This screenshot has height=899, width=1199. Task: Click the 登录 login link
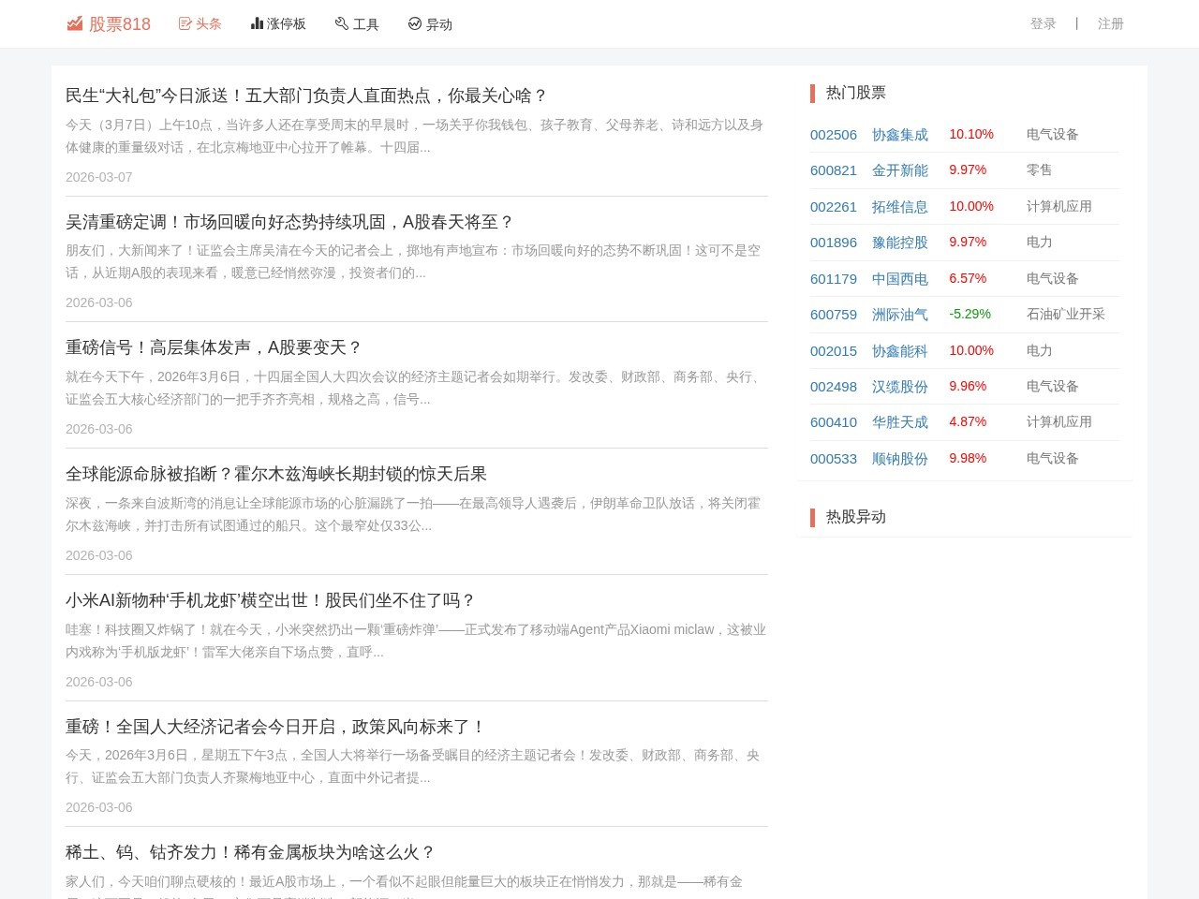coord(1043,24)
